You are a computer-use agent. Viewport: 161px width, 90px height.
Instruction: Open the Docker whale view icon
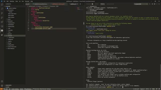pos(2,35)
